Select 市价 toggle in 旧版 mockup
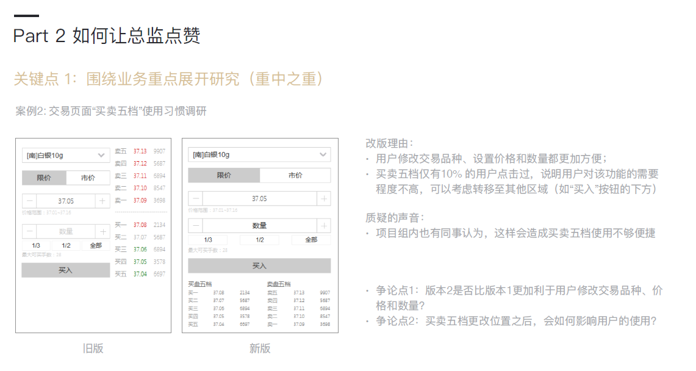Image resolution: width=696 pixels, height=371 pixels. coord(88,178)
